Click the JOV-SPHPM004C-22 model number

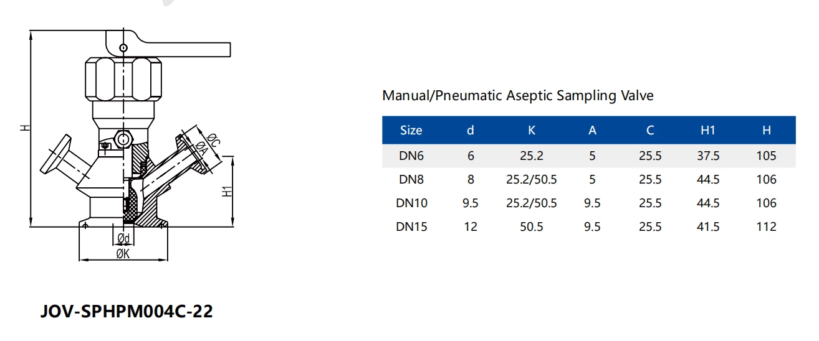[126, 311]
